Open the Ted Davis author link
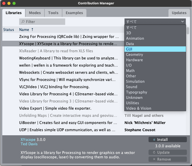 point(29,144)
